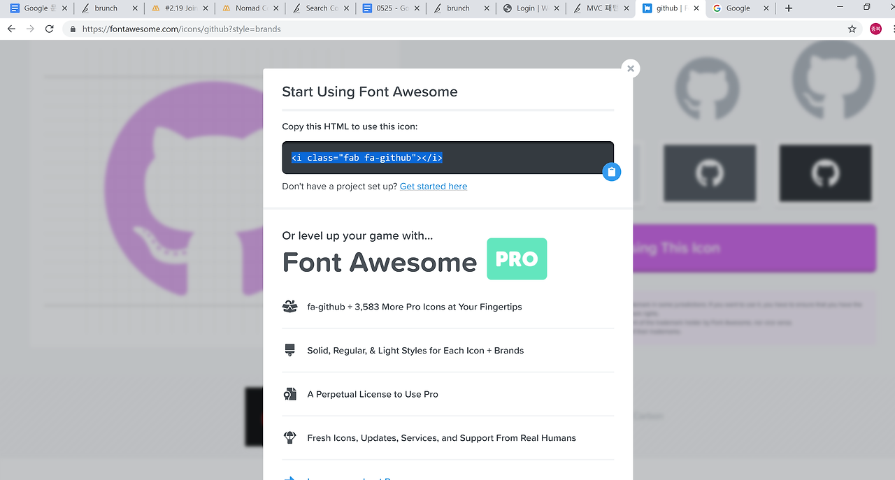Click Solid, Regular, & Light Styles text

point(415,351)
